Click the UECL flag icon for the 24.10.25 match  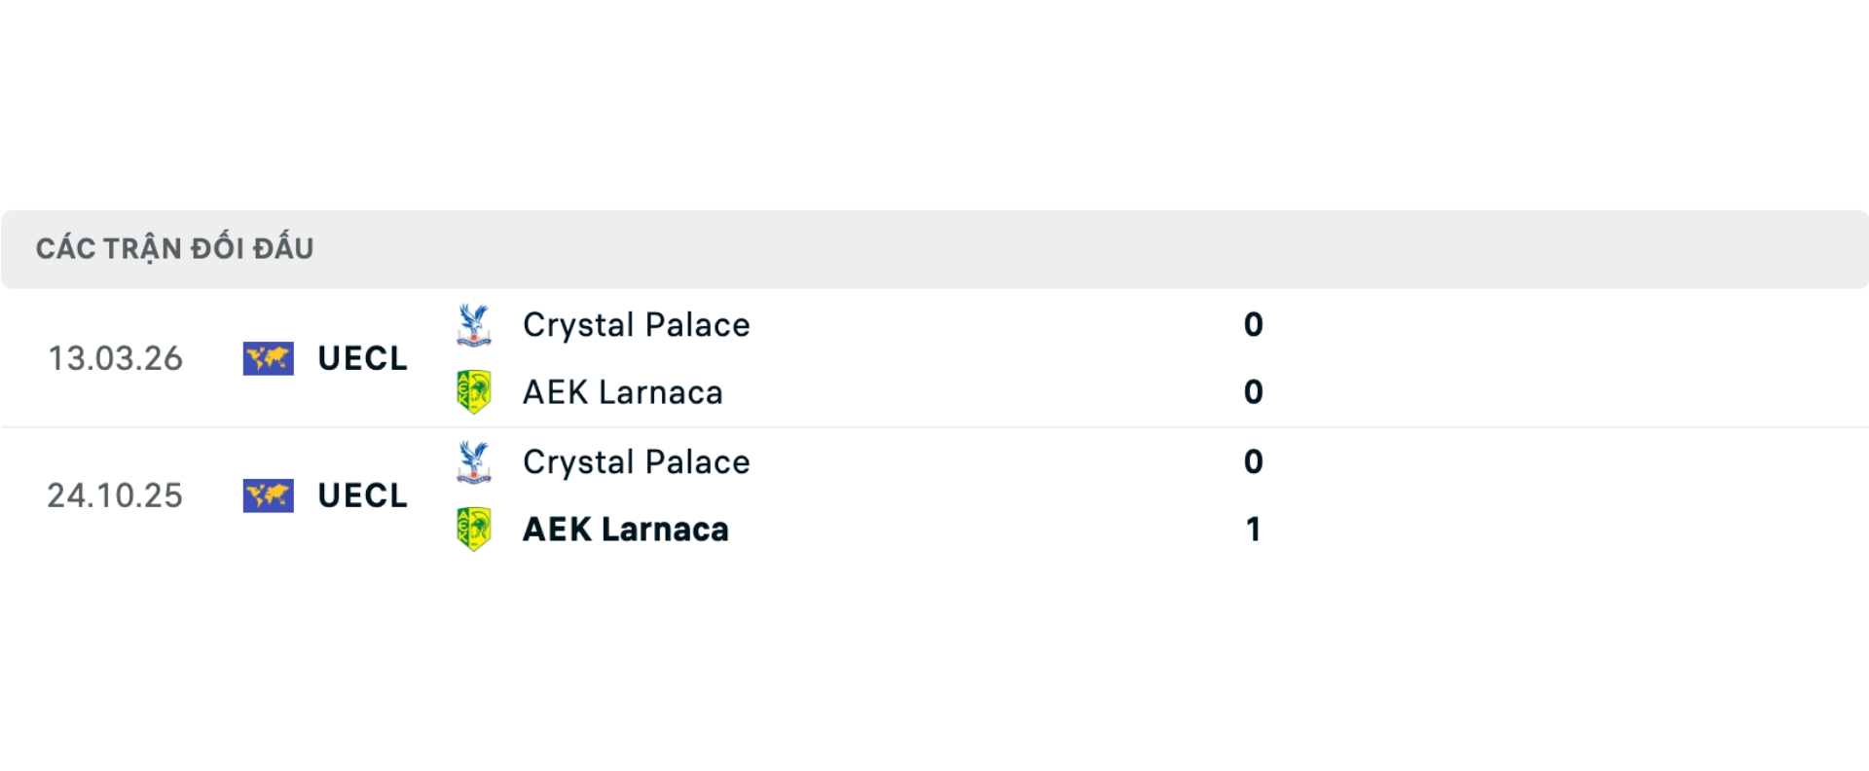coord(268,496)
